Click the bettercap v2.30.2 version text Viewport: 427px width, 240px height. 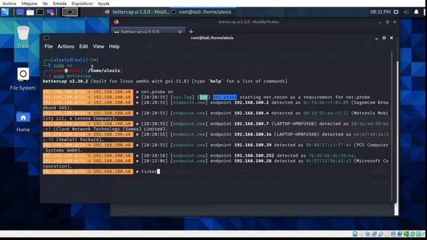(65, 81)
